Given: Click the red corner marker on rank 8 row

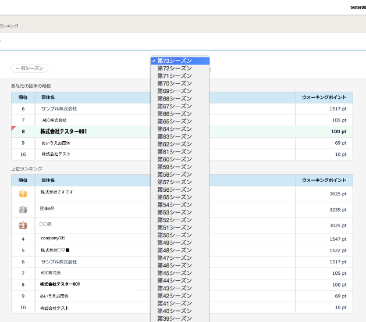Looking at the screenshot, I should point(13,128).
